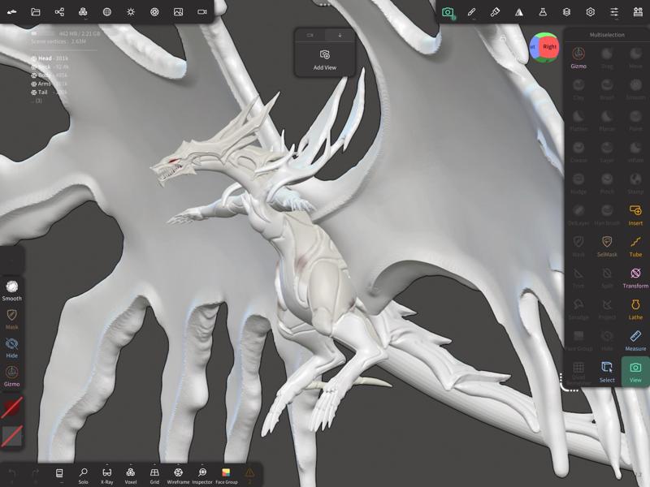The image size is (650, 487).
Task: Open the Material sphere menu
Action: pos(107,12)
